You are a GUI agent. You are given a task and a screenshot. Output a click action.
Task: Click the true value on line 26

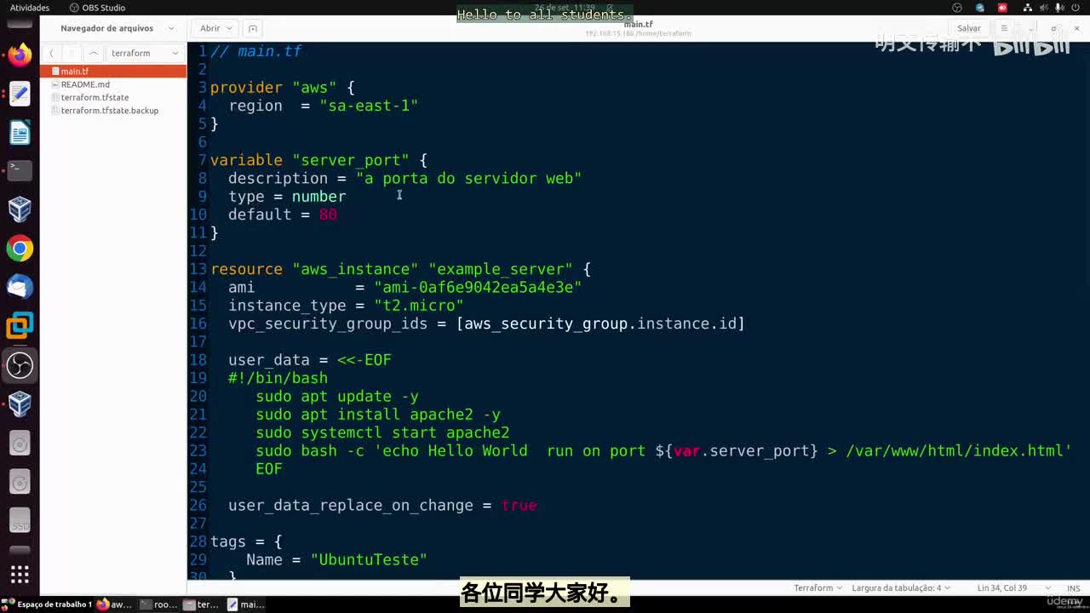(x=519, y=506)
